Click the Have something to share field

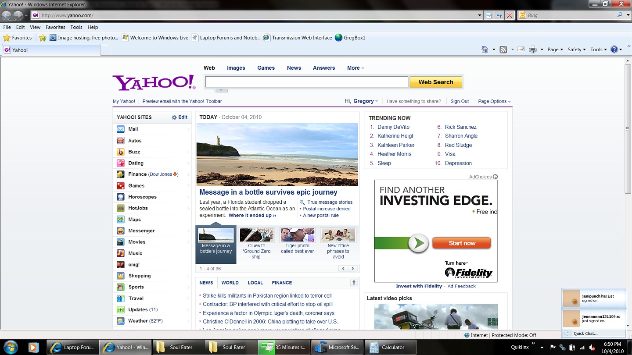(414, 101)
